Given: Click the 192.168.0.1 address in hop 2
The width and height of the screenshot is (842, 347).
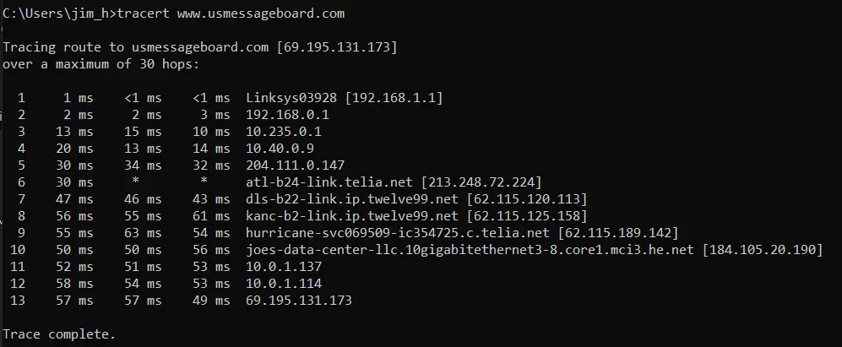Looking at the screenshot, I should coord(287,115).
